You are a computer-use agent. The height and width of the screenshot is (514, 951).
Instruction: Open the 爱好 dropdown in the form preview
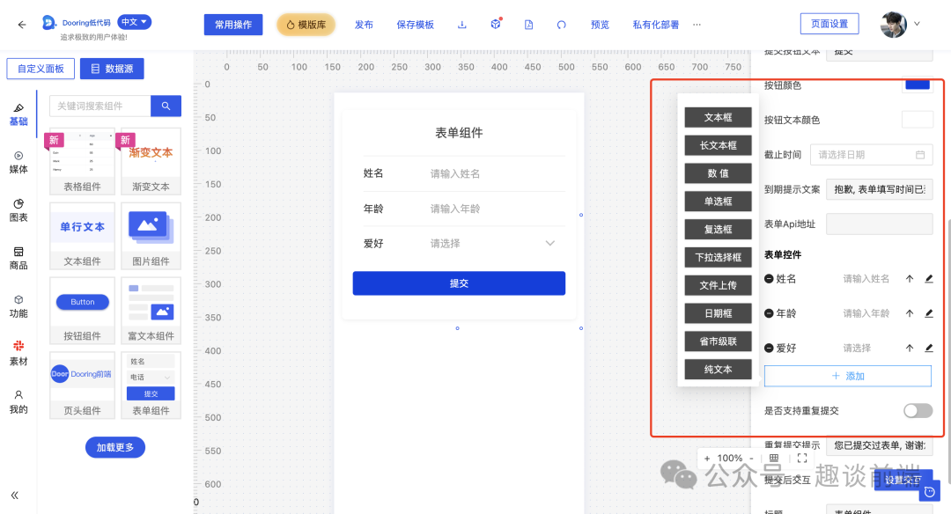(549, 243)
